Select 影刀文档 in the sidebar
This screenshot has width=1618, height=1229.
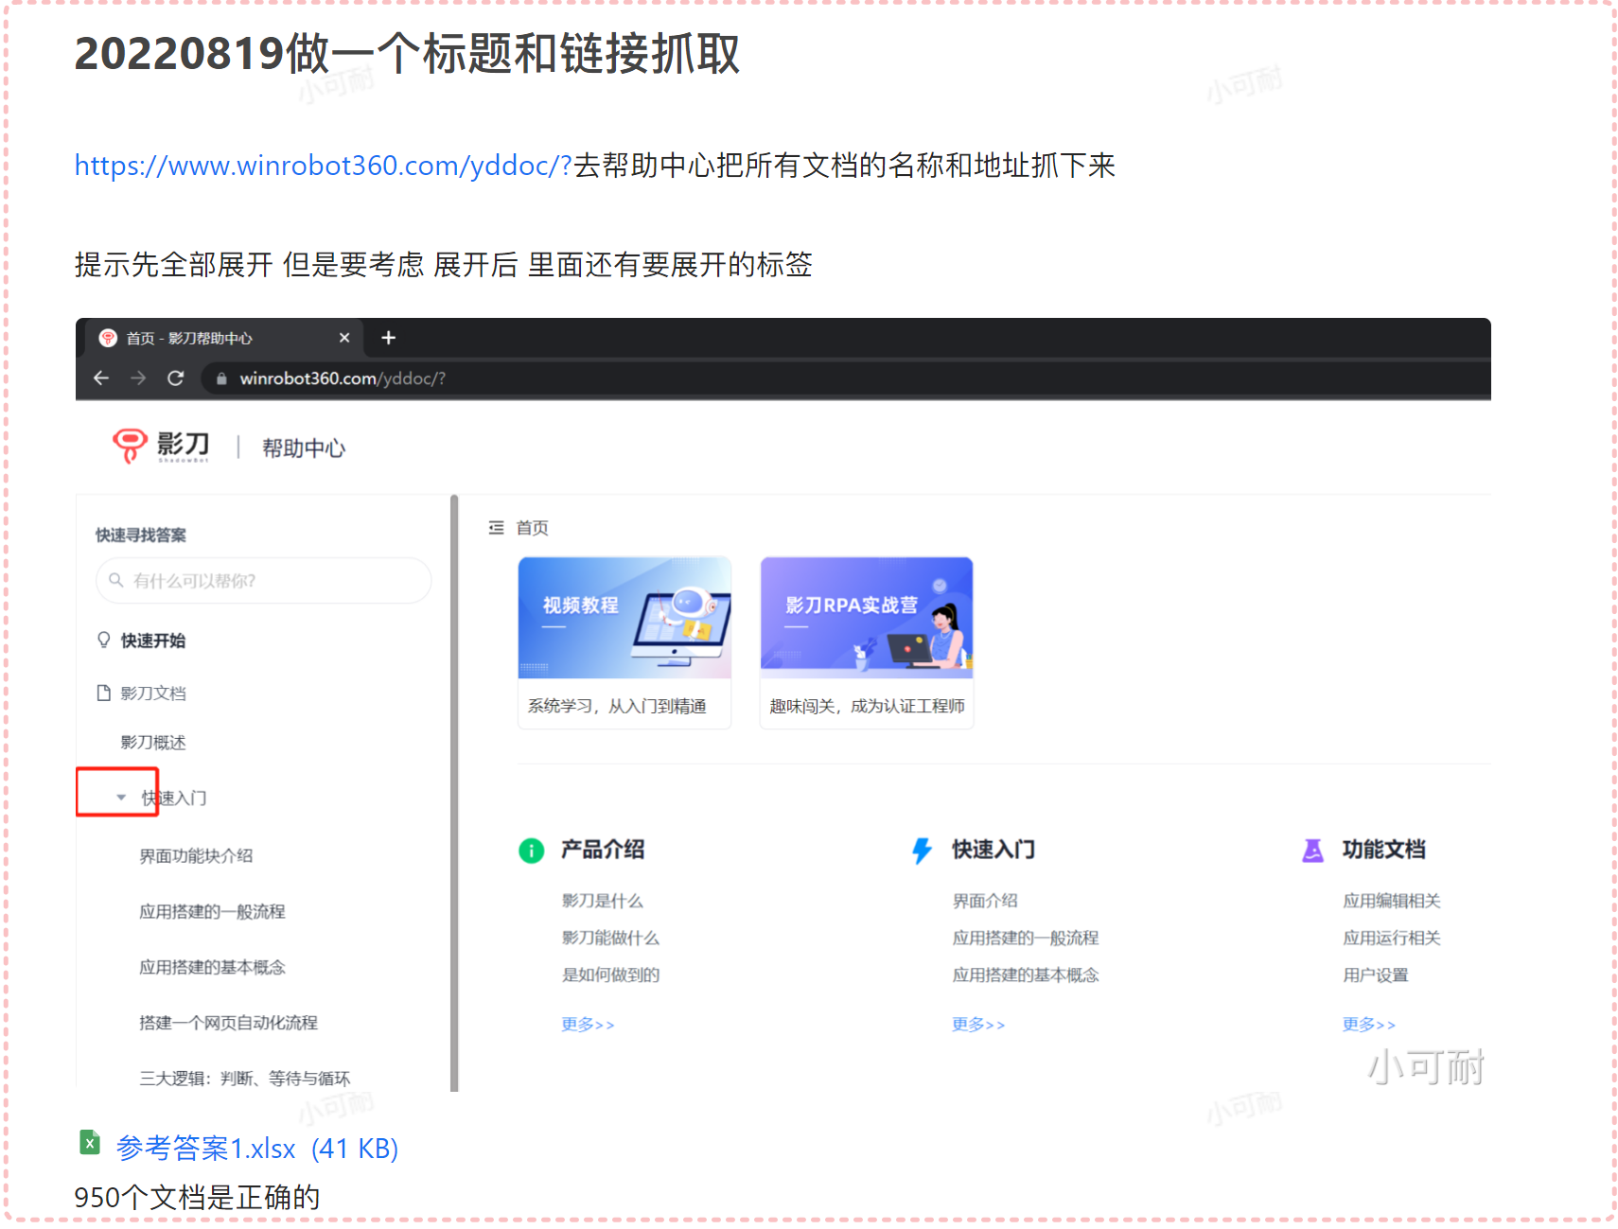click(153, 693)
